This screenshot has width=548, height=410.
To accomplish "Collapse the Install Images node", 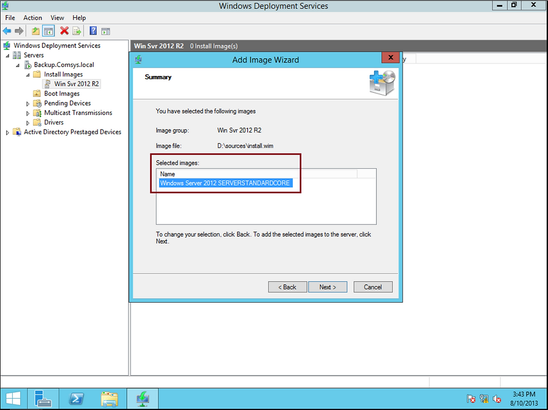I will click(x=28, y=75).
